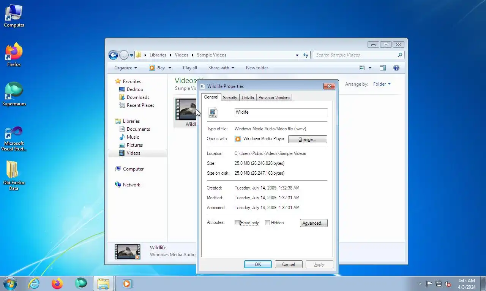486x291 pixels.
Task: Select Microsoft Visual Studio desktop shortcut
Action: click(14, 139)
